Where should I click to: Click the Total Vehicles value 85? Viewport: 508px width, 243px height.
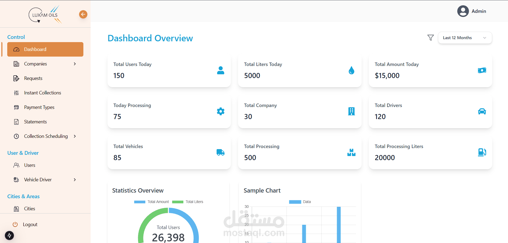pos(117,158)
